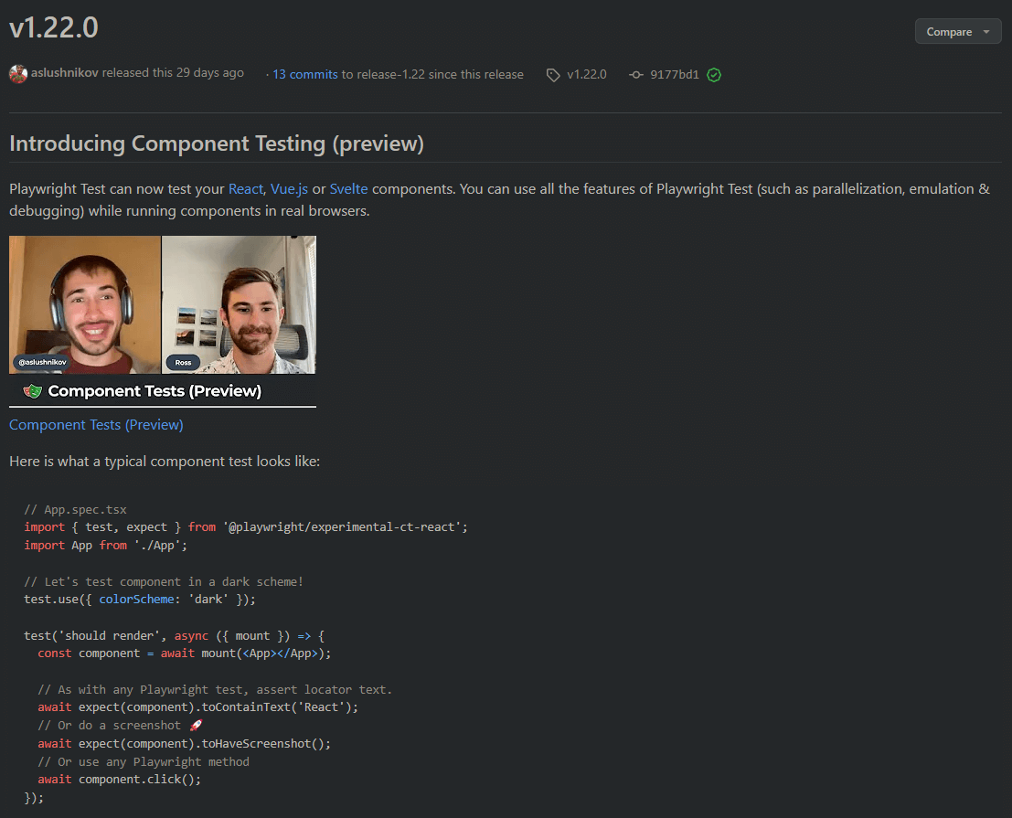
Task: Click the rocket emoji in the code comment
Action: click(x=195, y=725)
